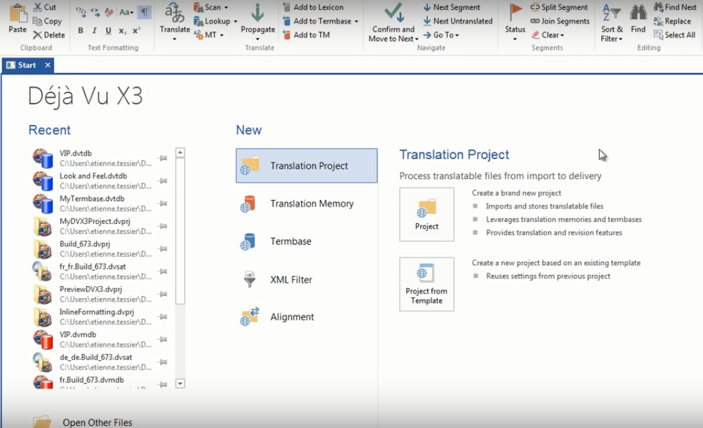Toggle italic formatting

point(94,30)
